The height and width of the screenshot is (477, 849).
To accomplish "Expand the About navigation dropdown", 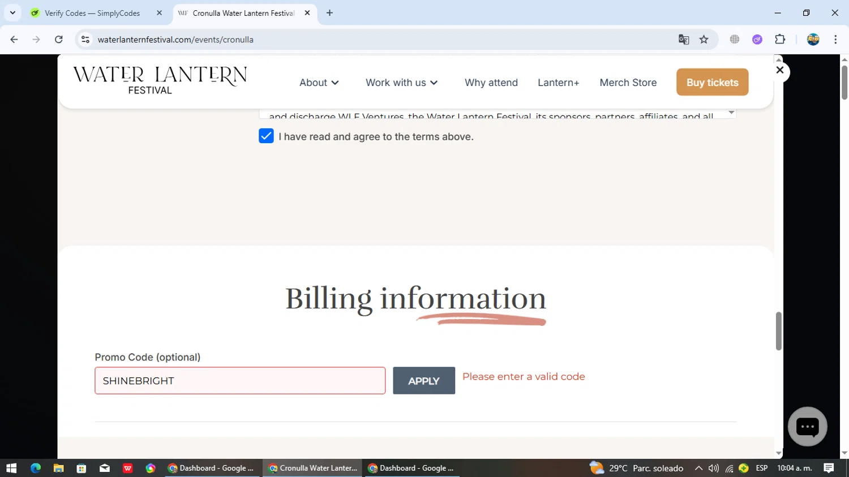I will [319, 83].
